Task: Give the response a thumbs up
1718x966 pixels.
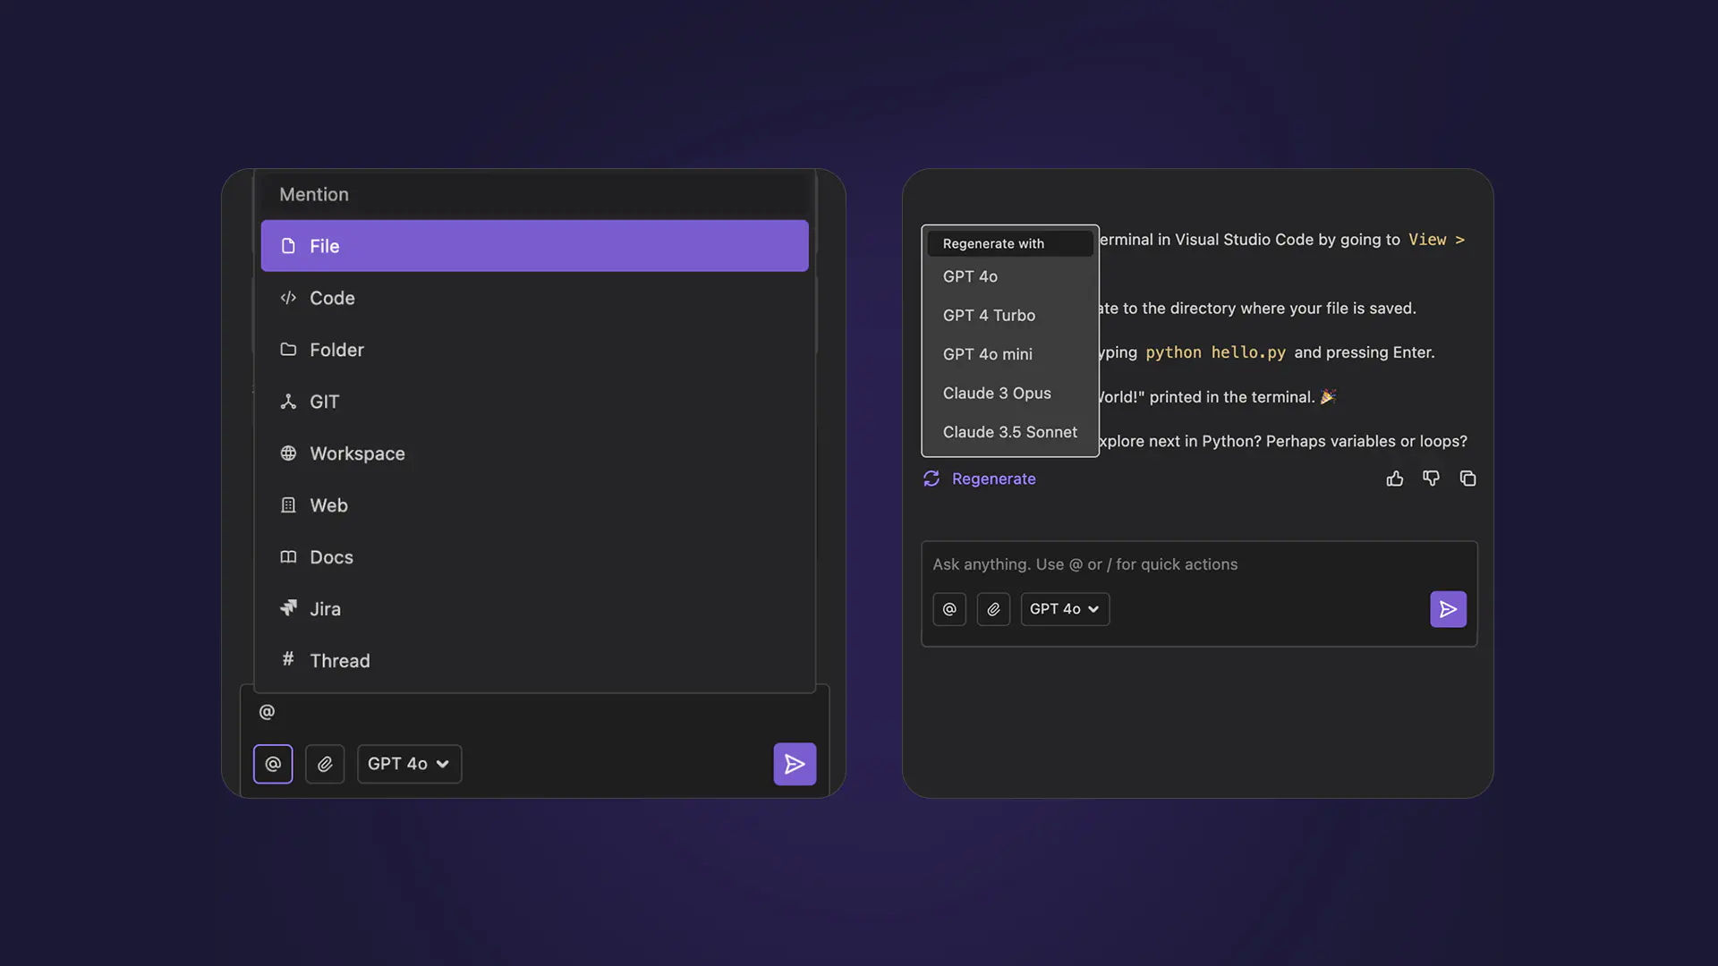Action: (x=1394, y=479)
